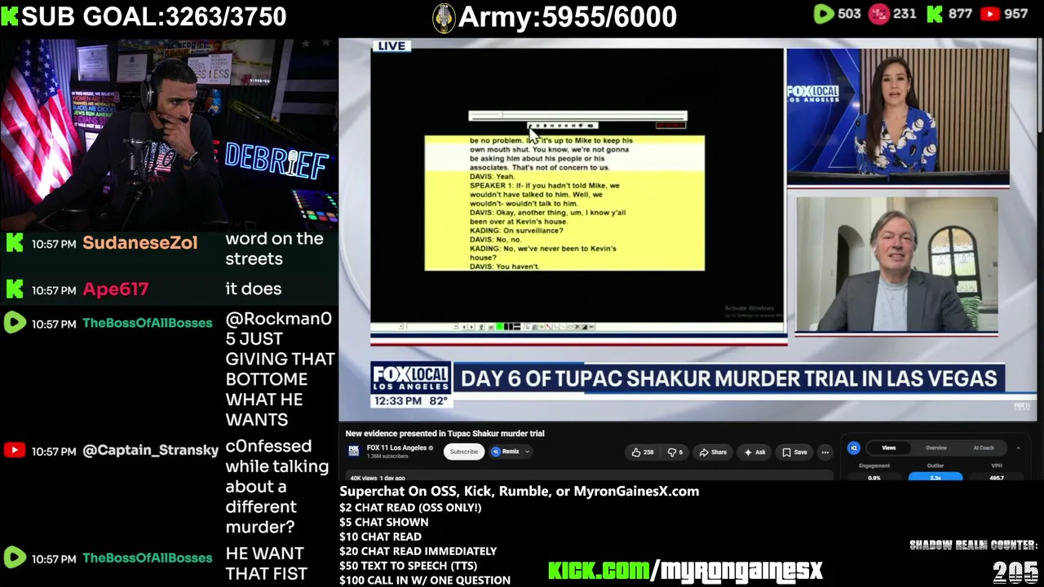1044x587 pixels.
Task: Click the Shadow Realm Counter value 205
Action: (1015, 572)
